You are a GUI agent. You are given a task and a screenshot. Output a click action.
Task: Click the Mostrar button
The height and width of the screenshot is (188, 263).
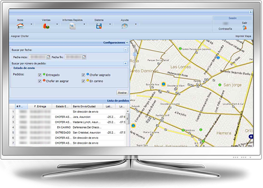pos(122,92)
